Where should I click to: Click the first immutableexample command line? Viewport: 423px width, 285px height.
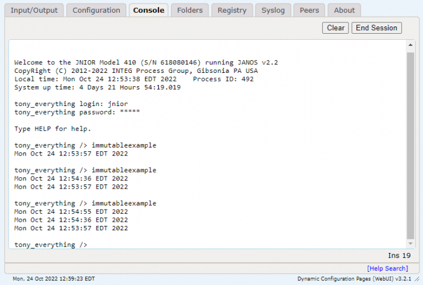[85, 145]
